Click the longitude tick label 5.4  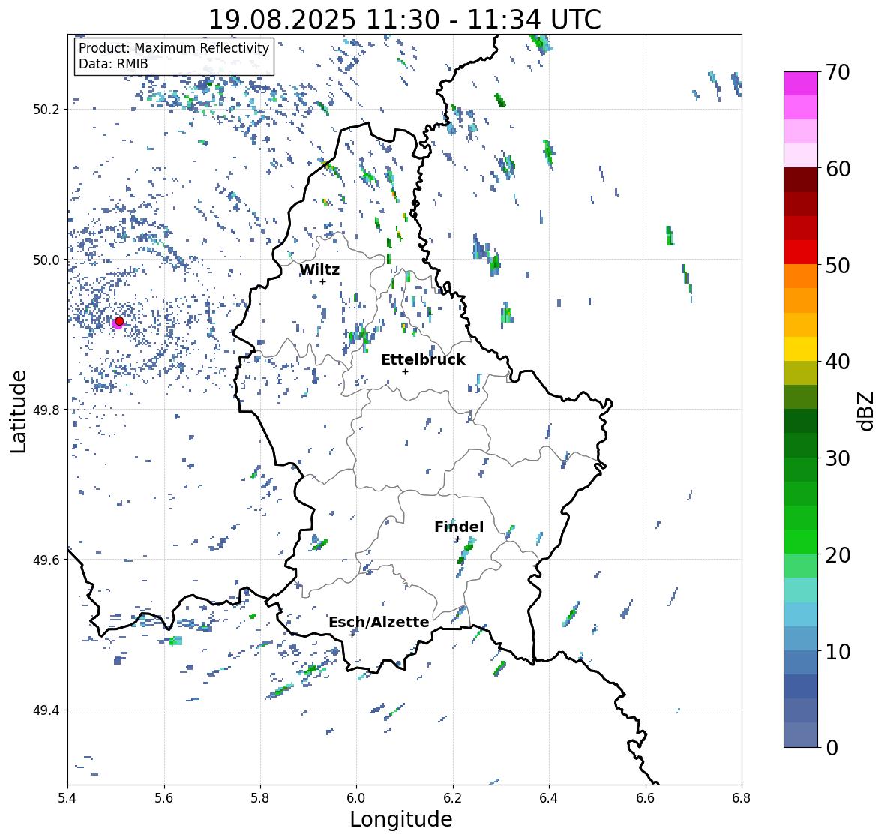point(67,798)
